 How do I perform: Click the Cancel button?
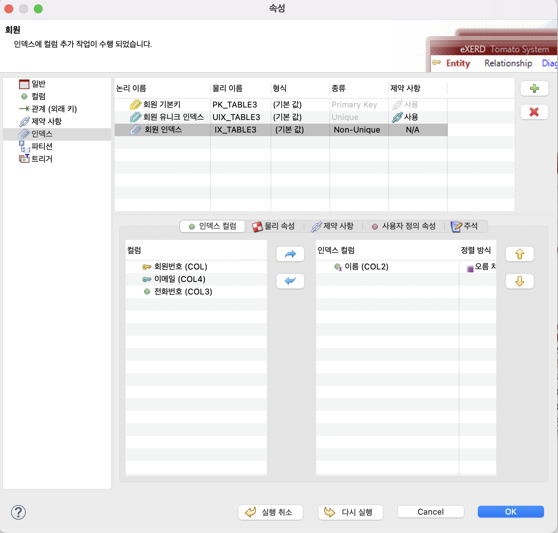pyautogui.click(x=431, y=512)
